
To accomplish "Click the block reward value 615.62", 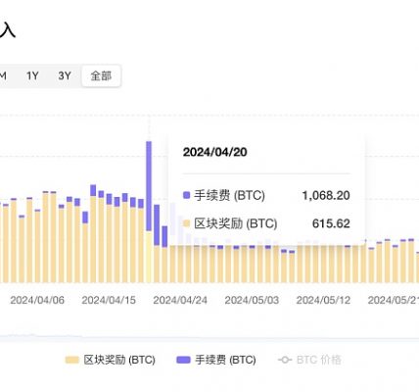I will (331, 223).
